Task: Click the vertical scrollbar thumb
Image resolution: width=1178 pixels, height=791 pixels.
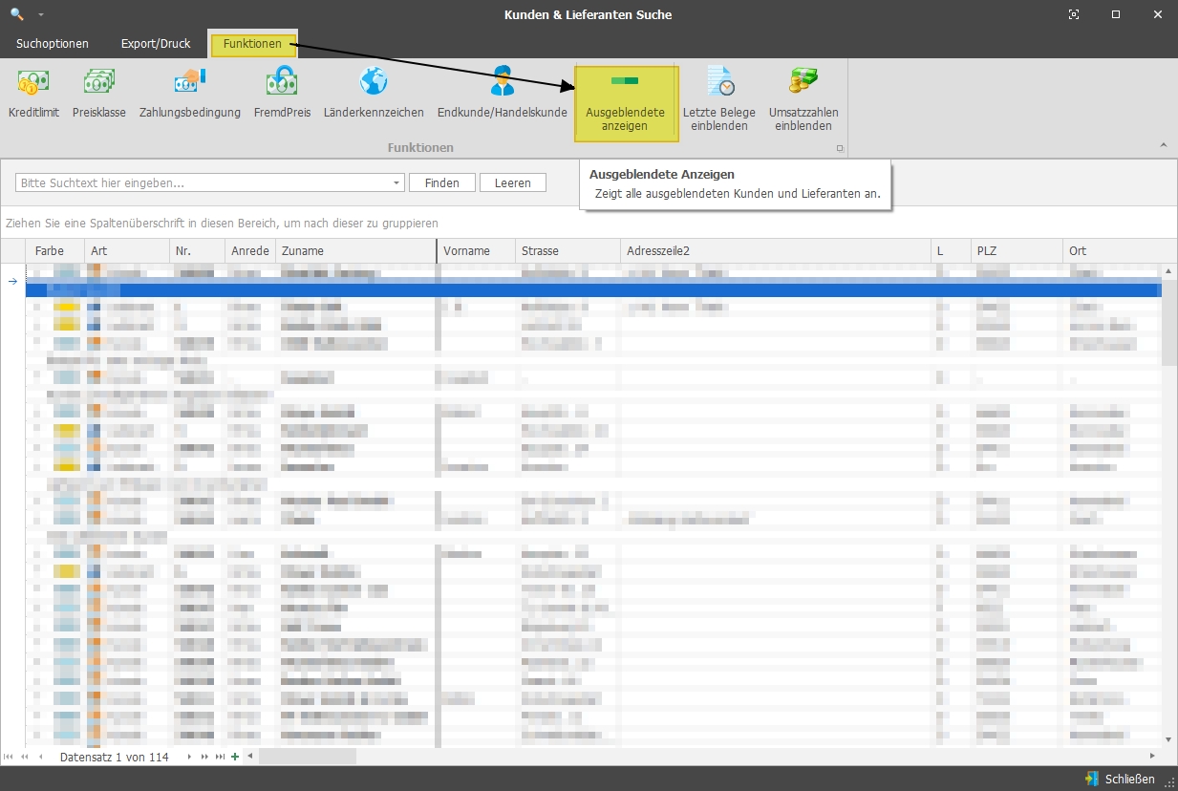Action: coord(1169,322)
